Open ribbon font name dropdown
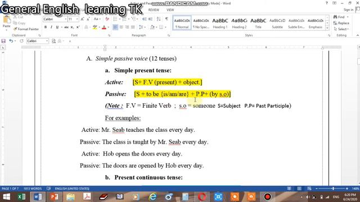The width and height of the screenshot is (360, 202). pos(66,19)
